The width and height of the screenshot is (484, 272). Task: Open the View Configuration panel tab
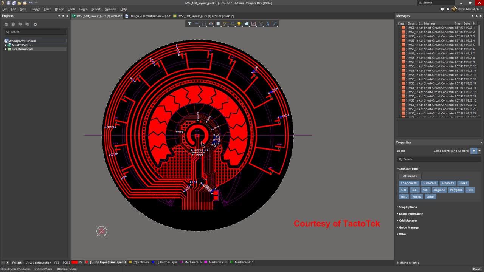(x=38, y=263)
